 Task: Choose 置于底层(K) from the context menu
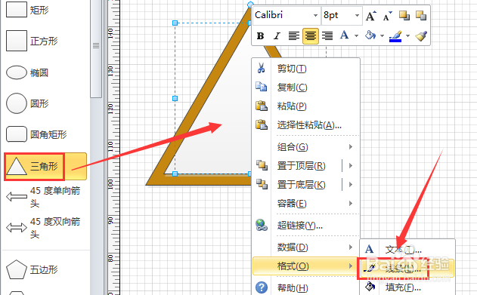pos(296,185)
